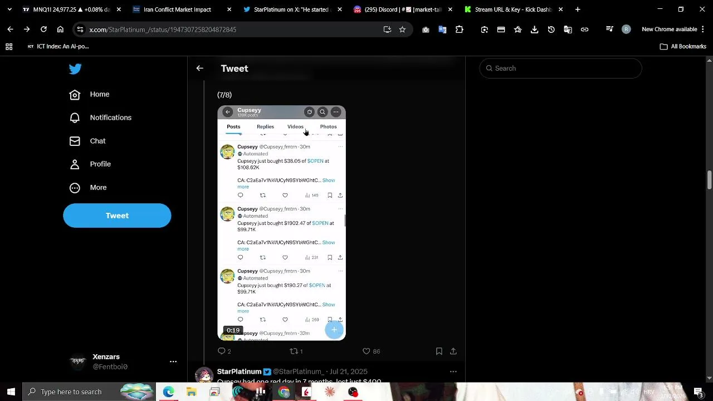Open the apps grid in bookmarks bar
Image resolution: width=713 pixels, height=401 pixels.
click(x=9, y=46)
